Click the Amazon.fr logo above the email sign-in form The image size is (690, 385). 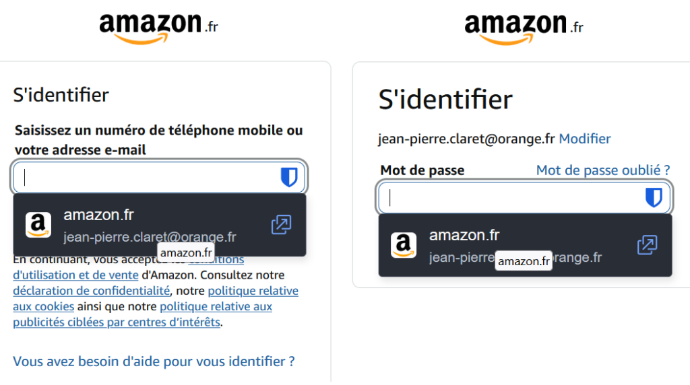tap(158, 28)
